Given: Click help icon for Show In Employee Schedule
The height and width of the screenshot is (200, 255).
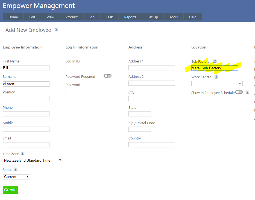Looking at the screenshot, I should tap(247, 93).
